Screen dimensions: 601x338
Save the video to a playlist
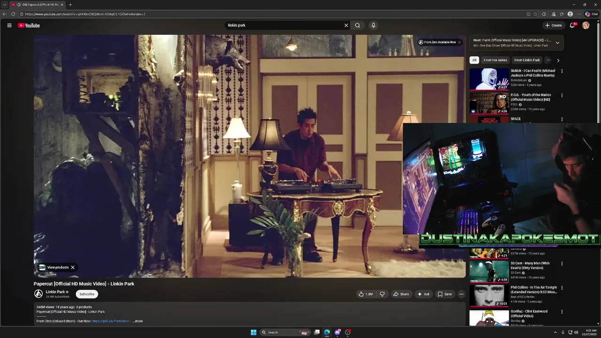[x=444, y=294]
